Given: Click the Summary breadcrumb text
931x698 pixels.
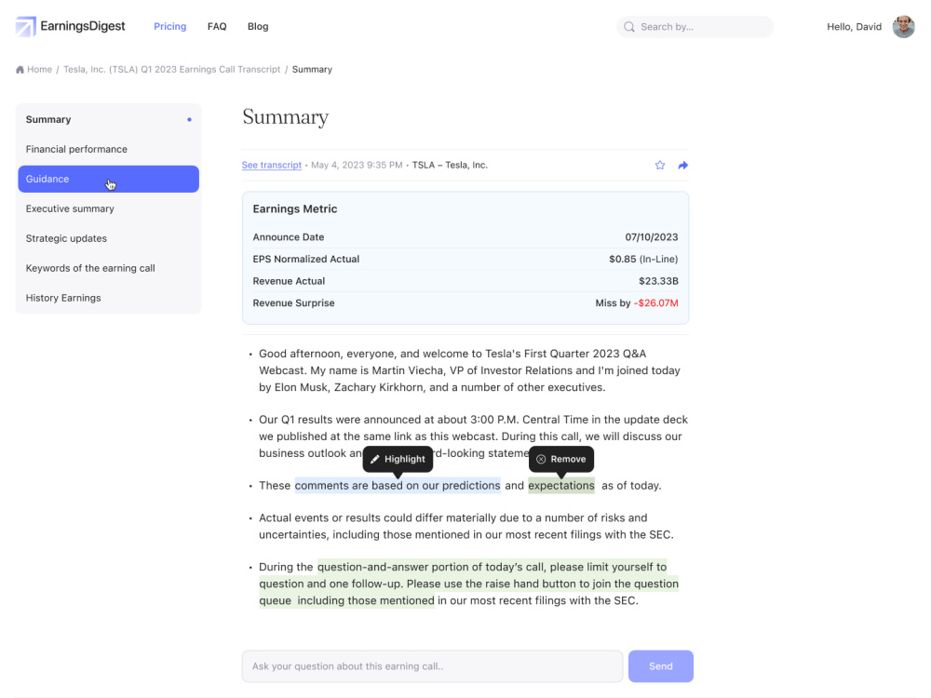Looking at the screenshot, I should (312, 70).
